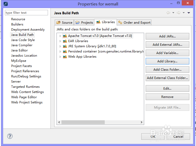
Task: Expand the Web App Libraries node
Action: [60, 57]
